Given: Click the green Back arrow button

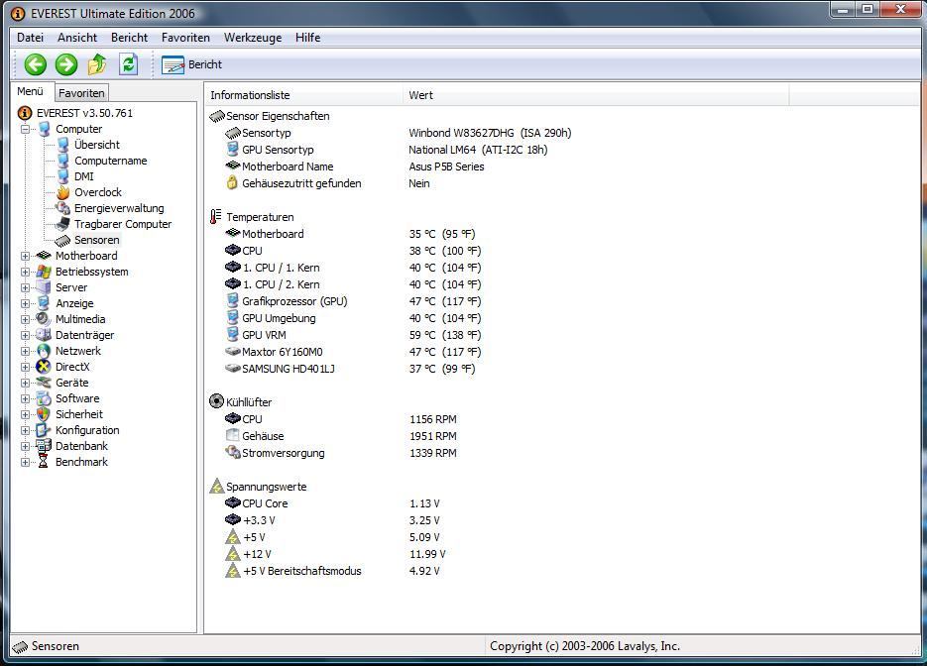Looking at the screenshot, I should pyautogui.click(x=36, y=64).
